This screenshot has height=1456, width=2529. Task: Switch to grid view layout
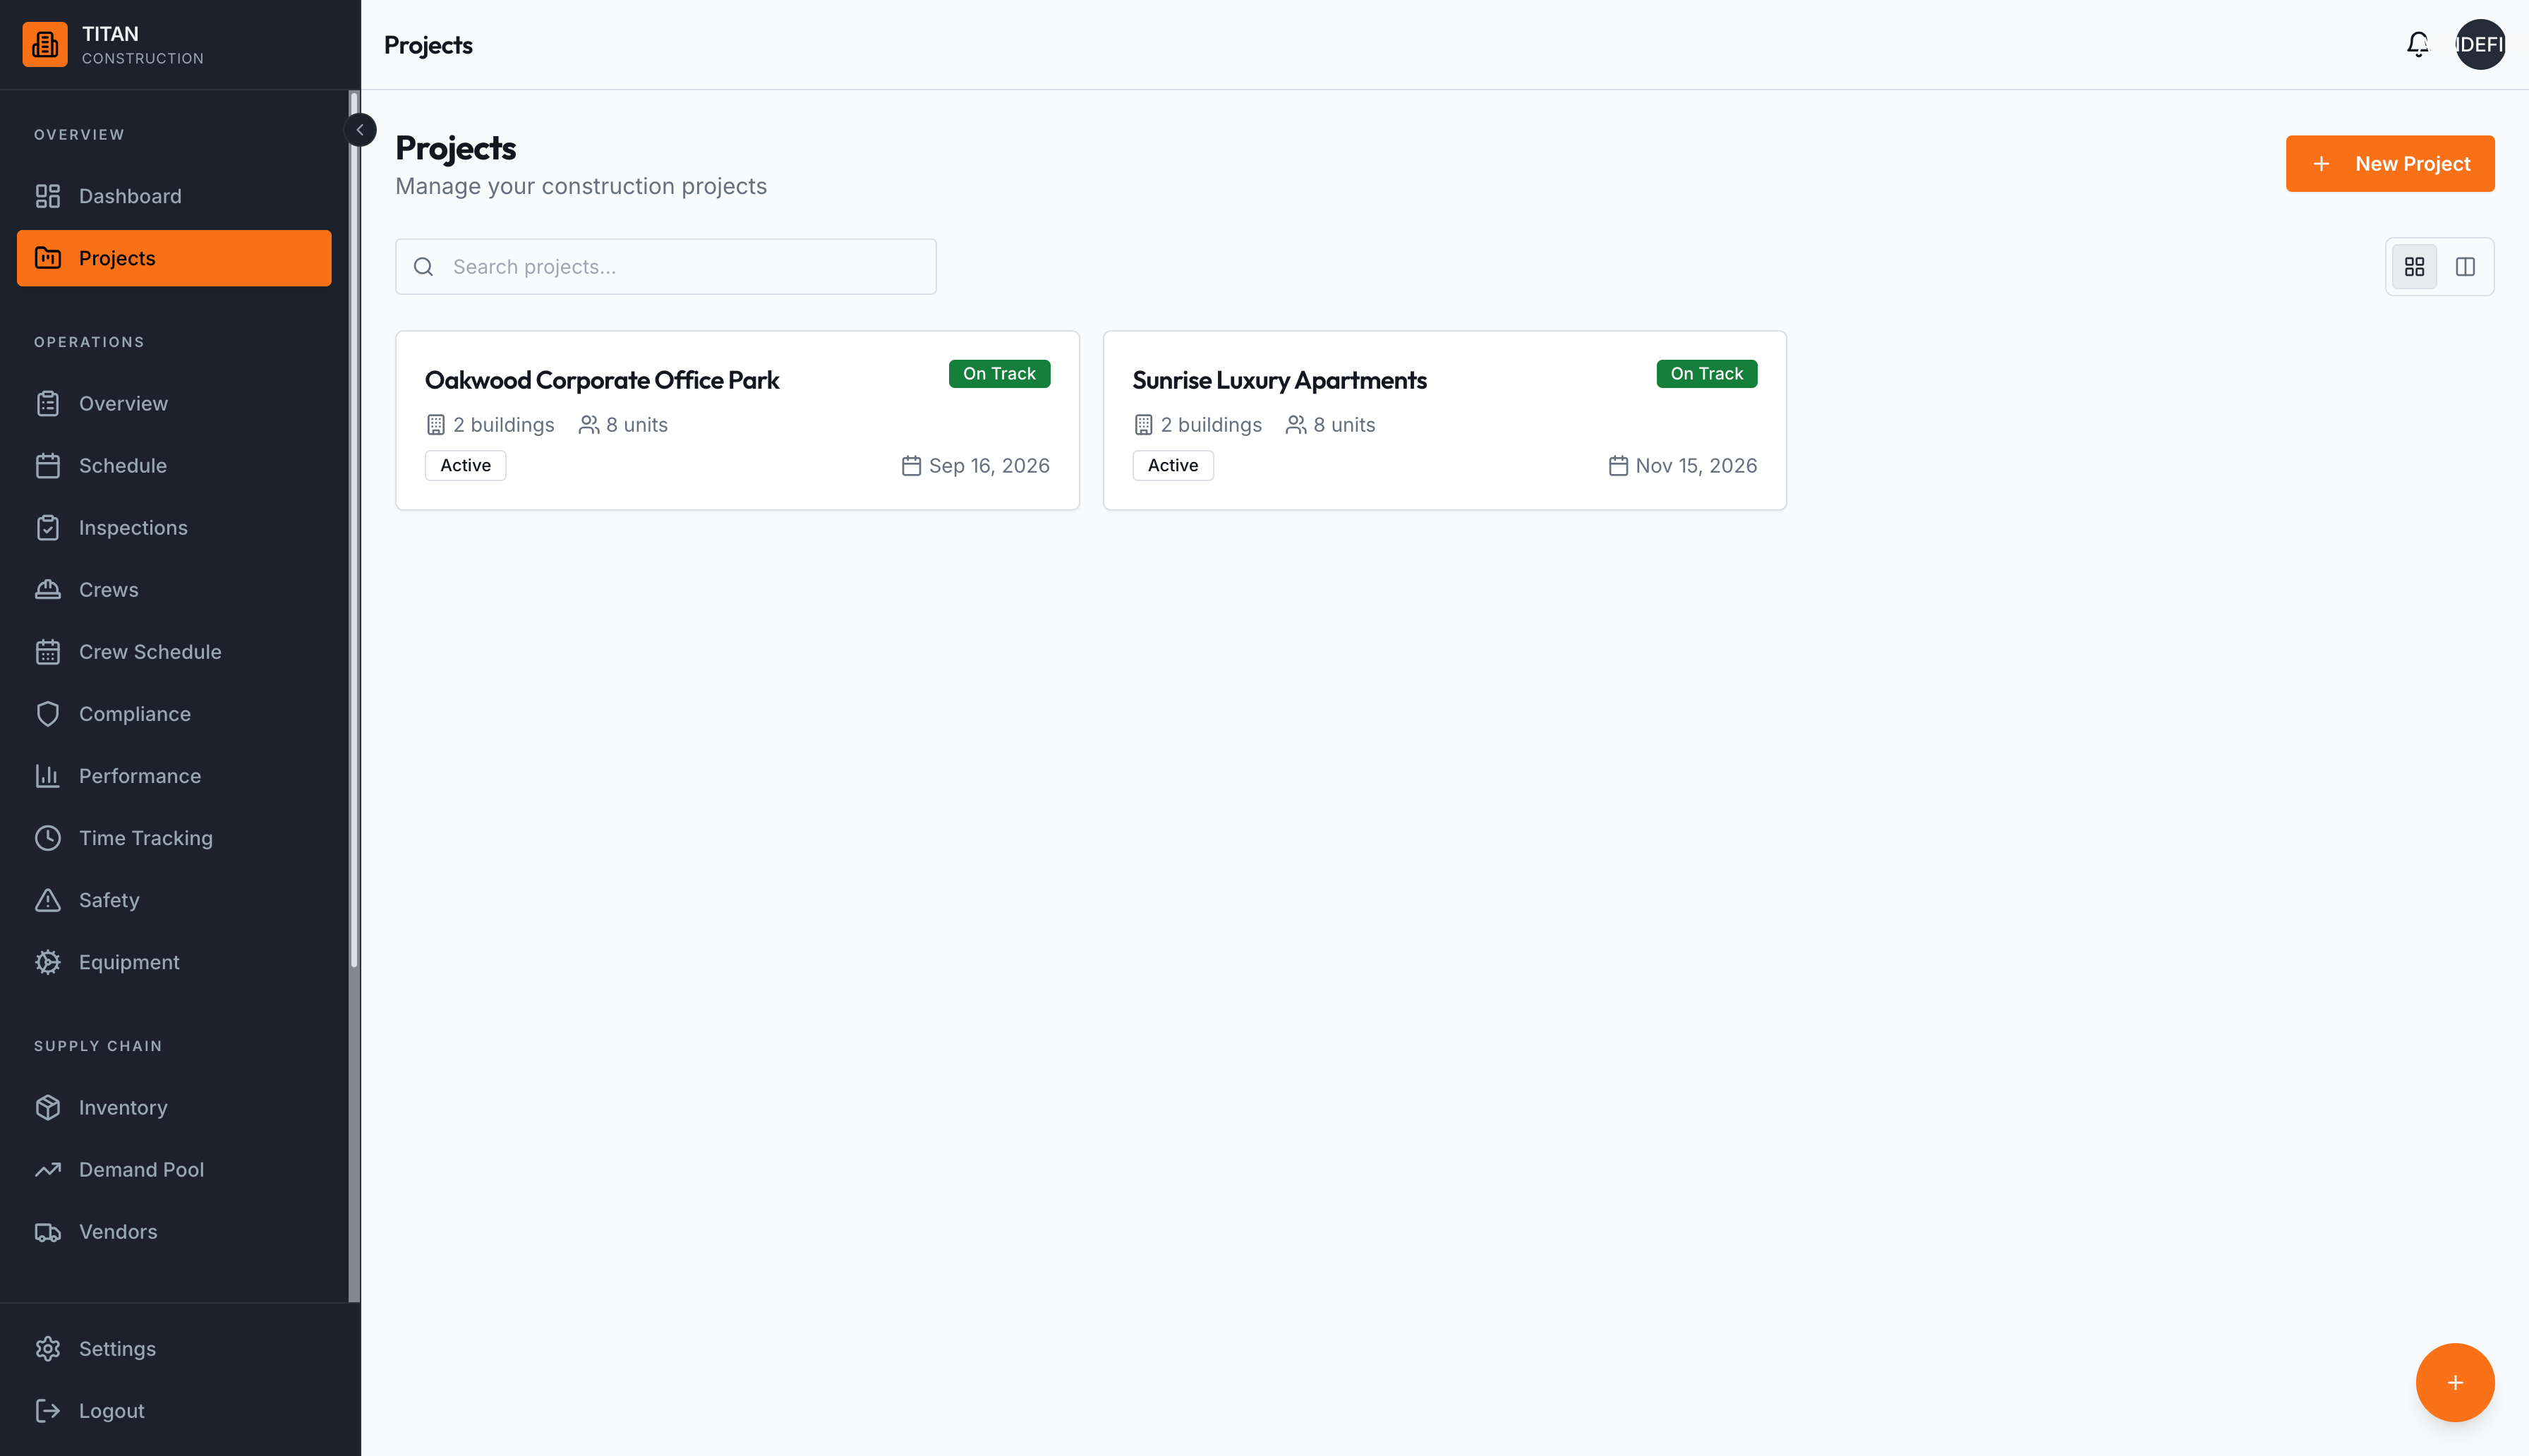tap(2414, 266)
